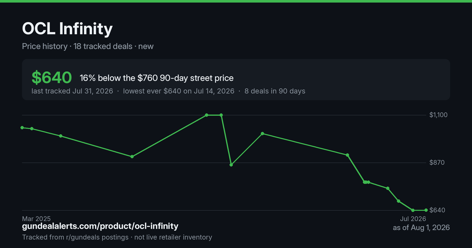The width and height of the screenshot is (472, 248).
Task: Click the large green $640 price
Action: (x=52, y=78)
